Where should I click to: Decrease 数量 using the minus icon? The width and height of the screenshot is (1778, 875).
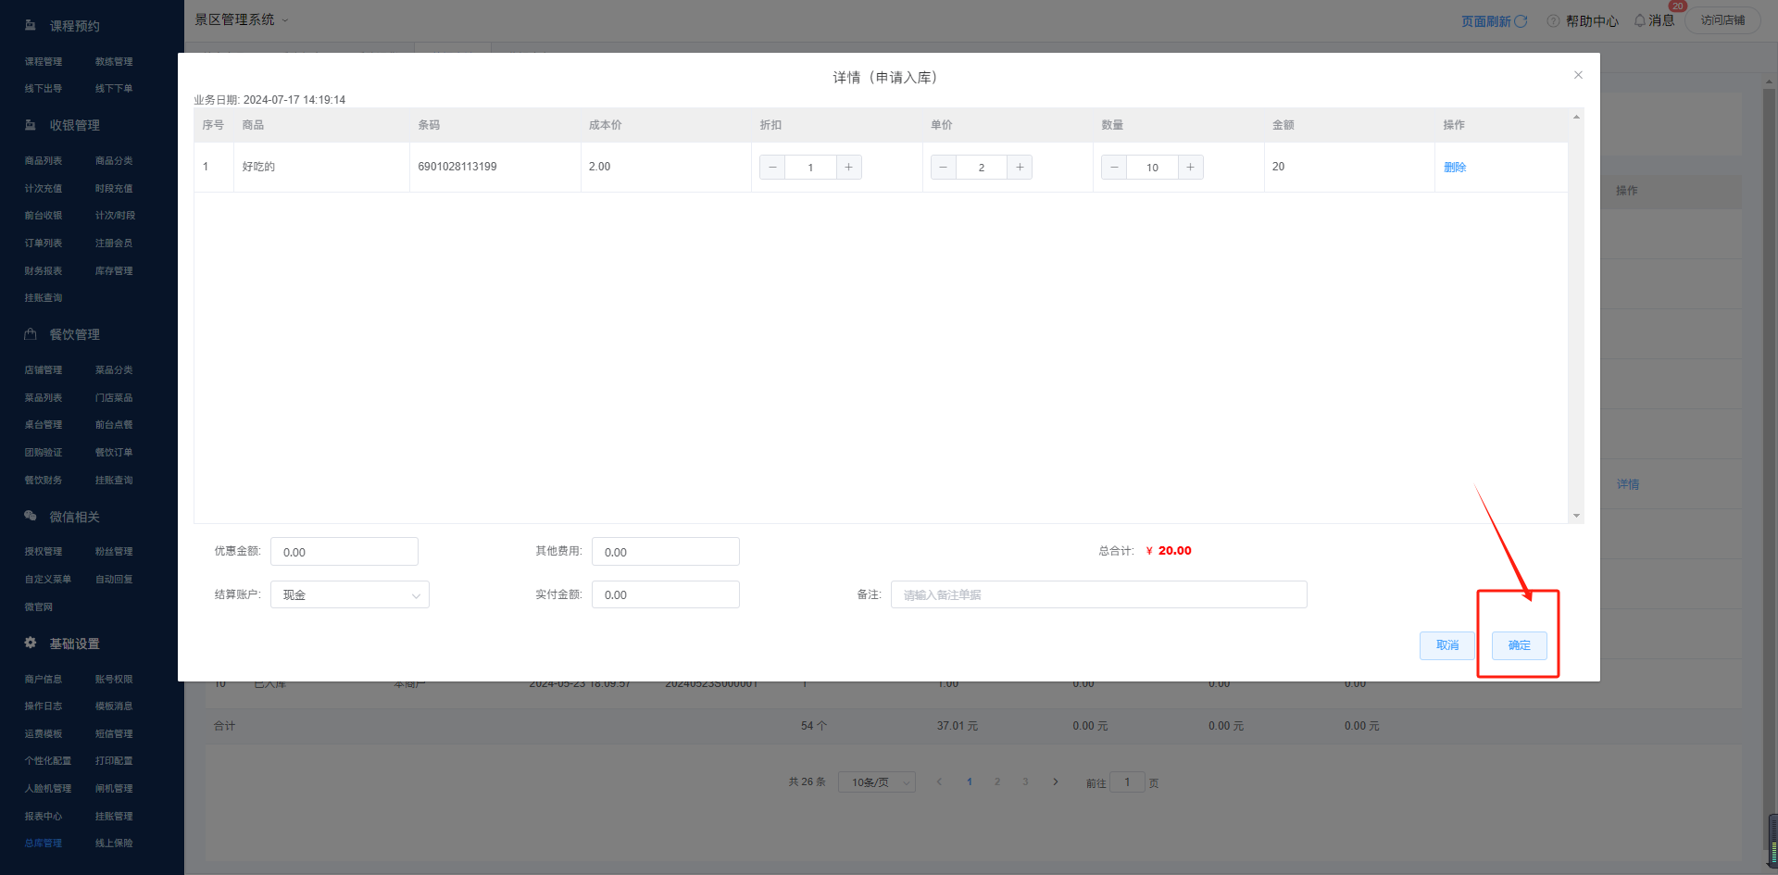point(1114,168)
